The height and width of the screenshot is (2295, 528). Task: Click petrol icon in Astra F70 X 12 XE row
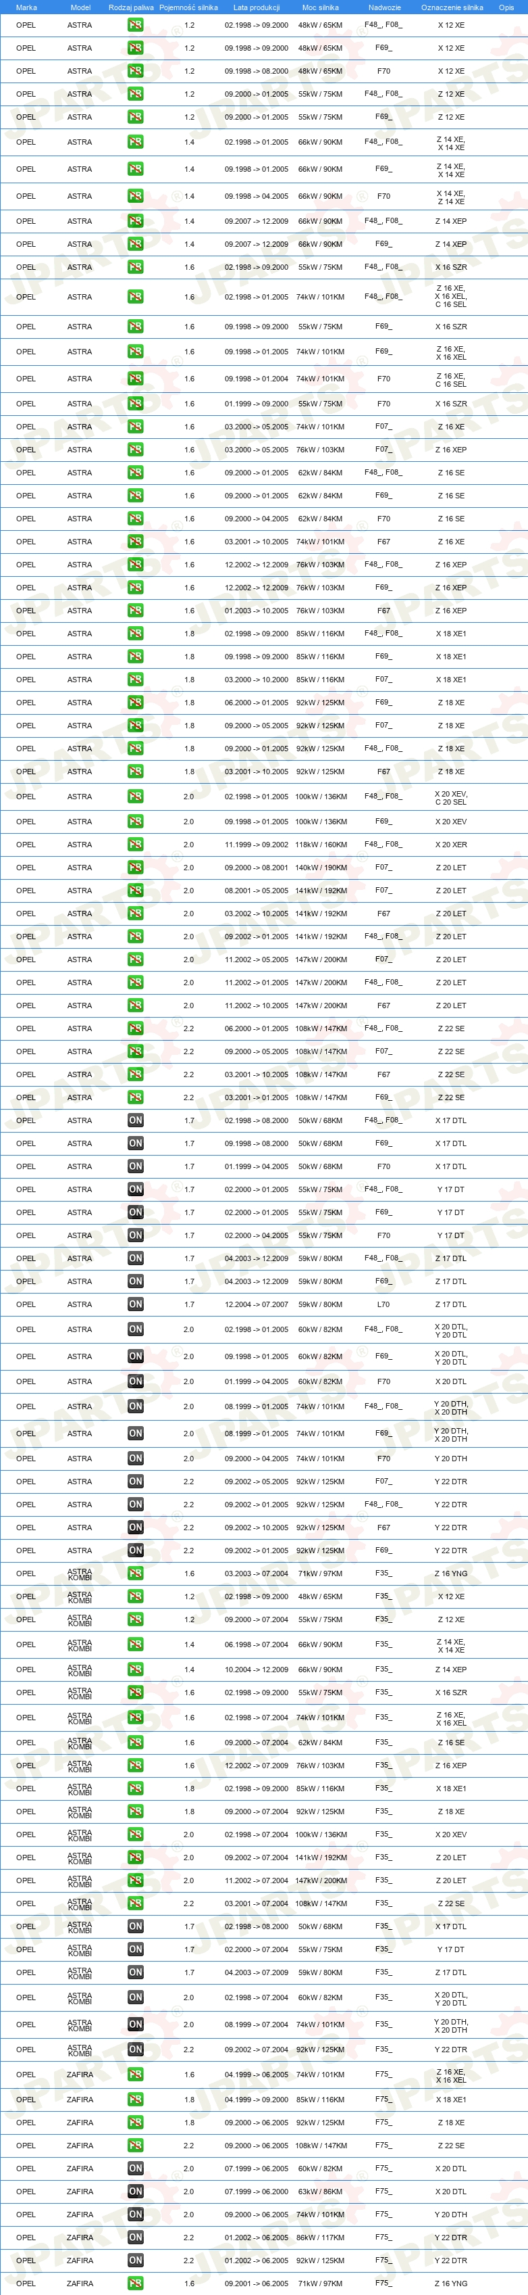135,71
